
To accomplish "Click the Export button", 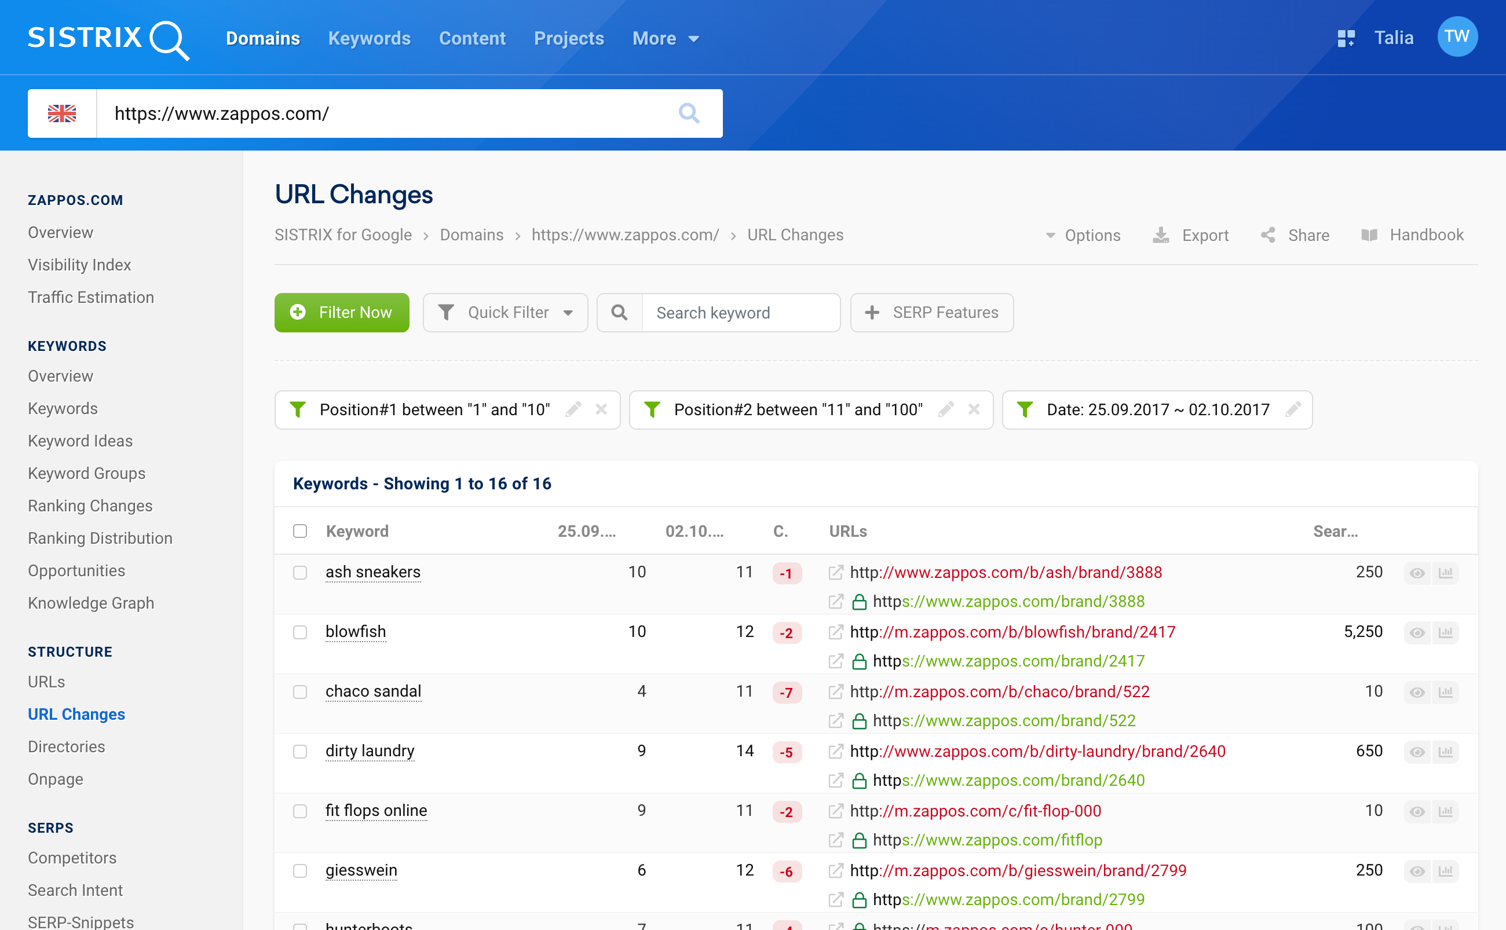I will point(1190,235).
